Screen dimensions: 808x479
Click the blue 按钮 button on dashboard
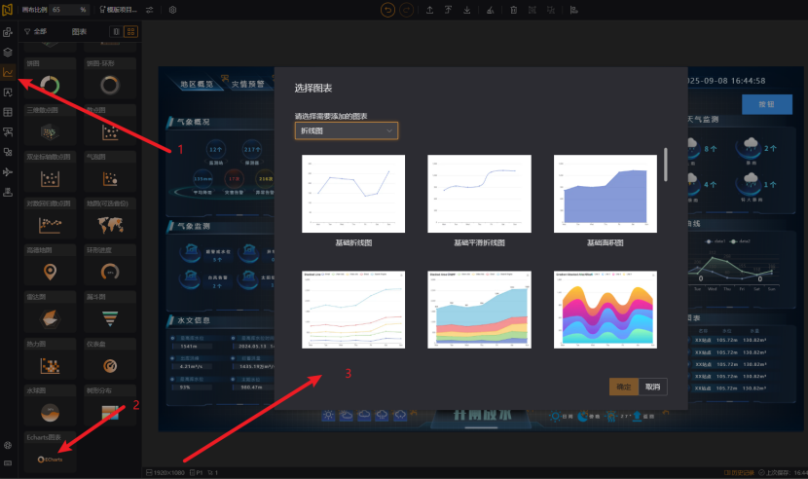click(x=767, y=104)
